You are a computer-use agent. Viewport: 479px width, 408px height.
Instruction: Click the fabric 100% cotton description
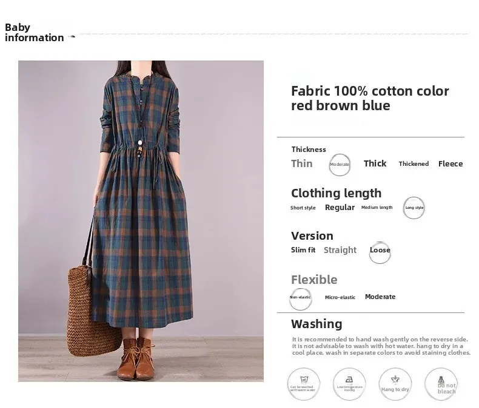coord(370,98)
